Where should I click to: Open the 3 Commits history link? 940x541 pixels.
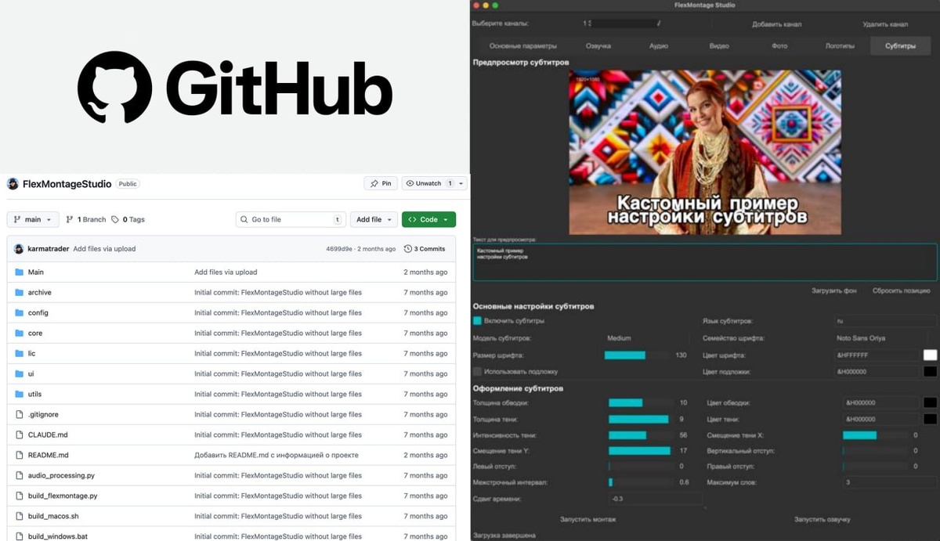[x=425, y=249]
